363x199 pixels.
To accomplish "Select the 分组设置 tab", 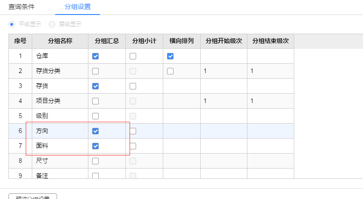I will [77, 7].
